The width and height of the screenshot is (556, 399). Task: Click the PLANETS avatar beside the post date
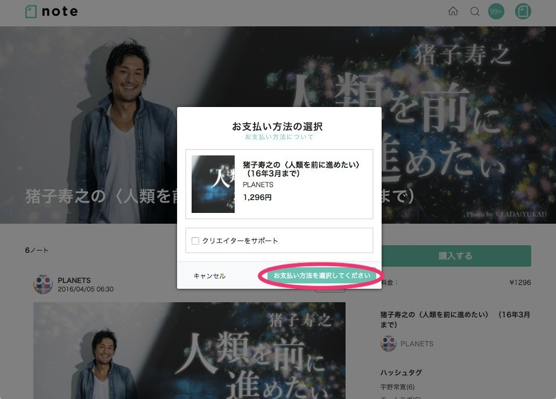[x=43, y=284]
